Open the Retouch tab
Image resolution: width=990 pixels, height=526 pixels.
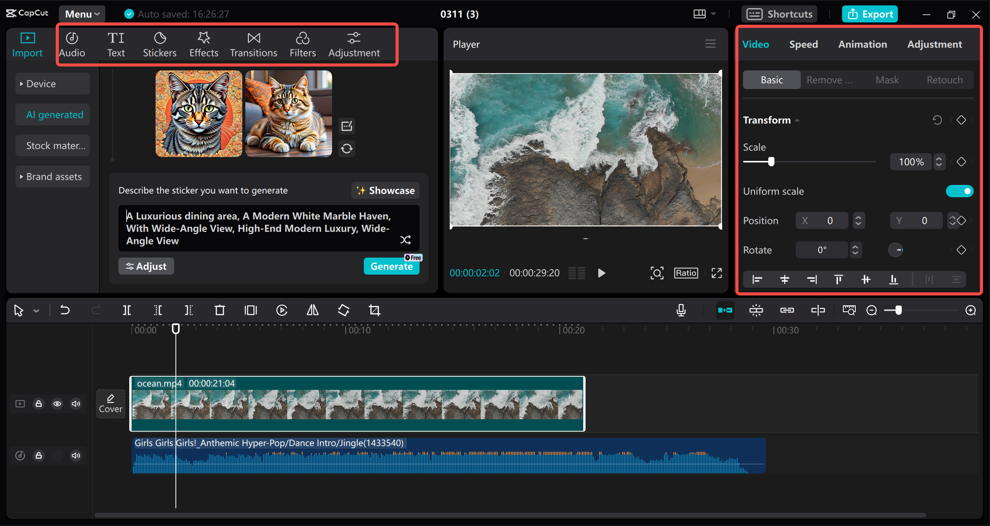coord(944,79)
